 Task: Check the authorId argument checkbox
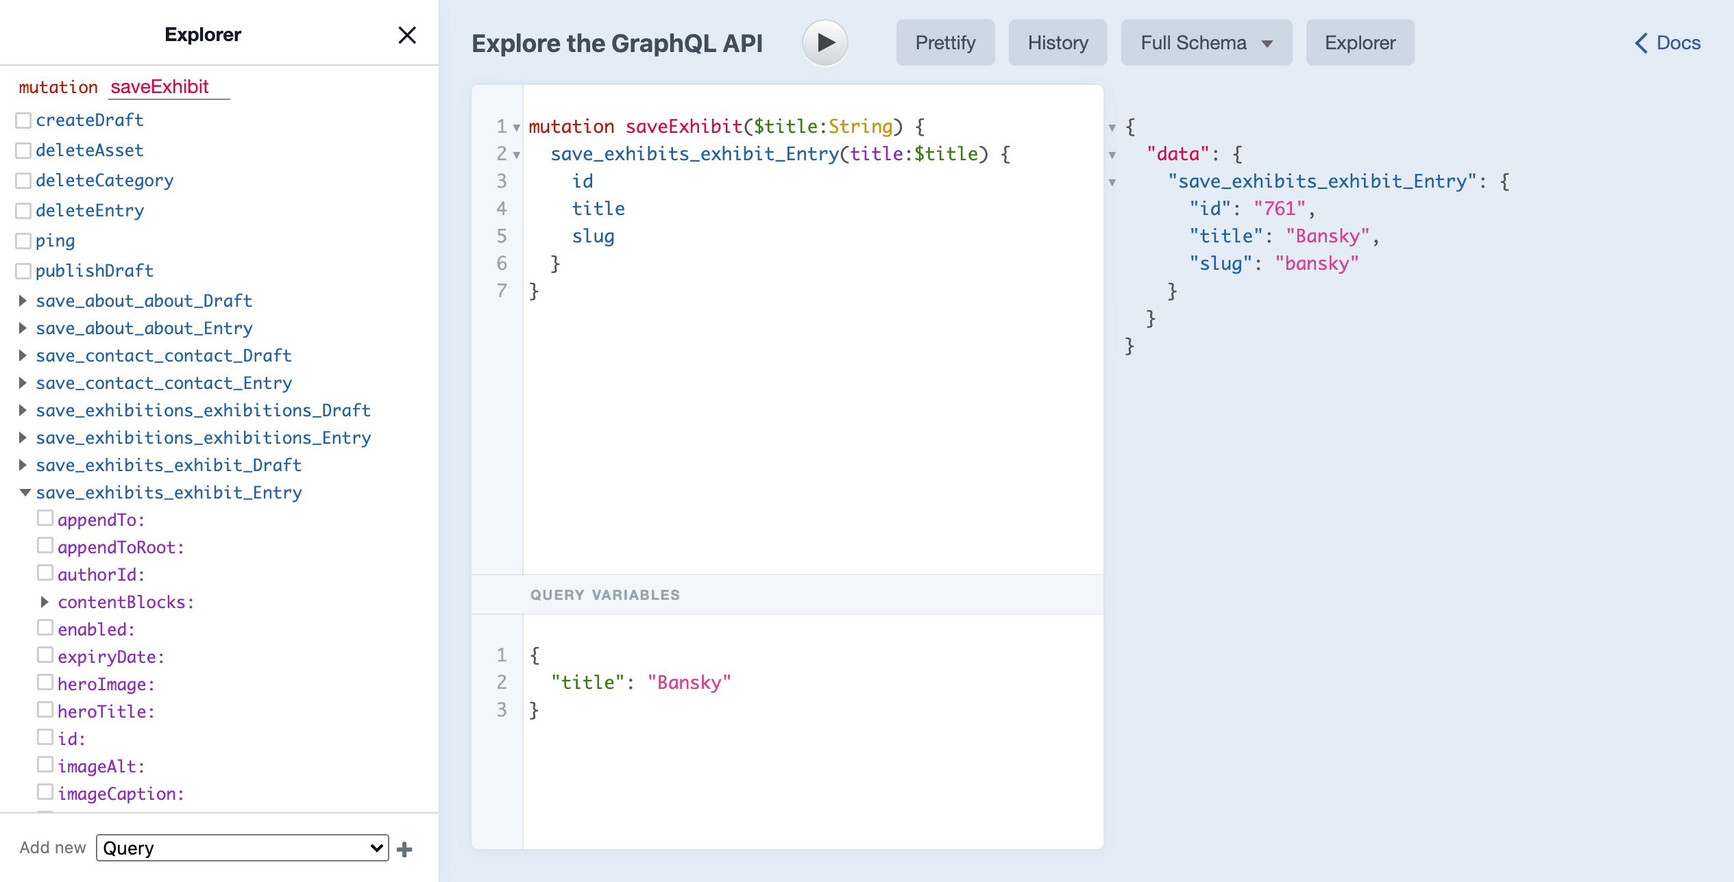[x=45, y=573]
